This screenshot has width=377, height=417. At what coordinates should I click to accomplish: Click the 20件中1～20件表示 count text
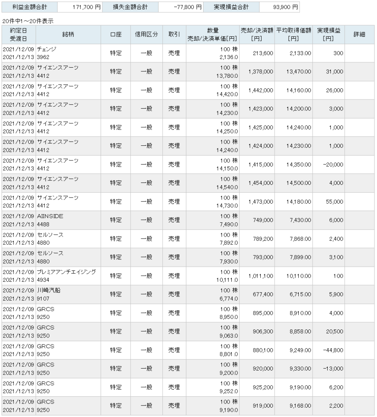click(x=28, y=21)
